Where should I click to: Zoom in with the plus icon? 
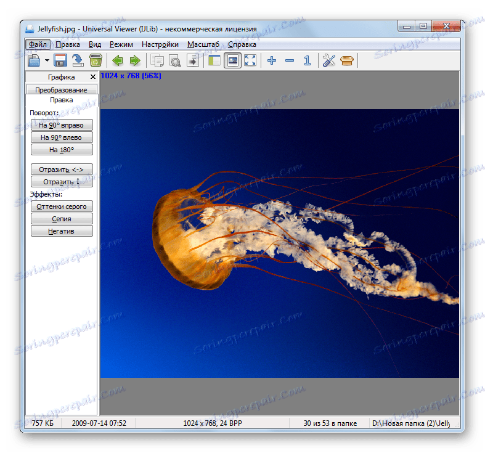272,60
